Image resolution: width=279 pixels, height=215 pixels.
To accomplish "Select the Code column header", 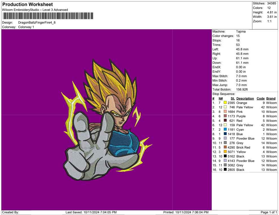I will [260, 98].
